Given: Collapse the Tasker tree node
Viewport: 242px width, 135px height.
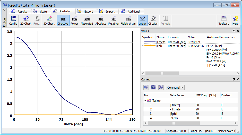Looking at the screenshot, I should point(145,101).
